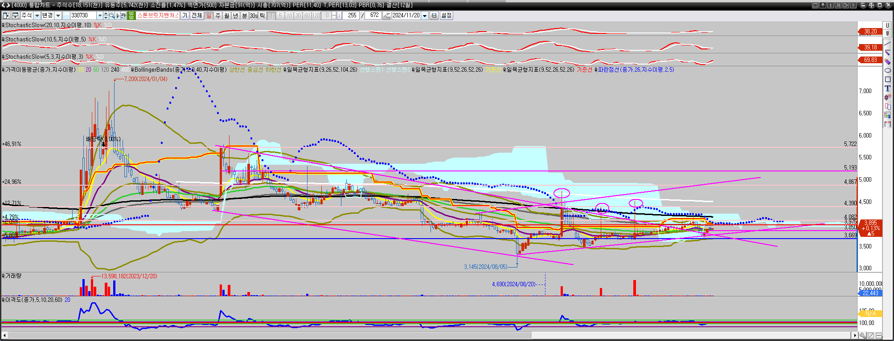The width and height of the screenshot is (894, 341).
Task: Expand the 거래량 volume panel marker
Action: coord(3,276)
